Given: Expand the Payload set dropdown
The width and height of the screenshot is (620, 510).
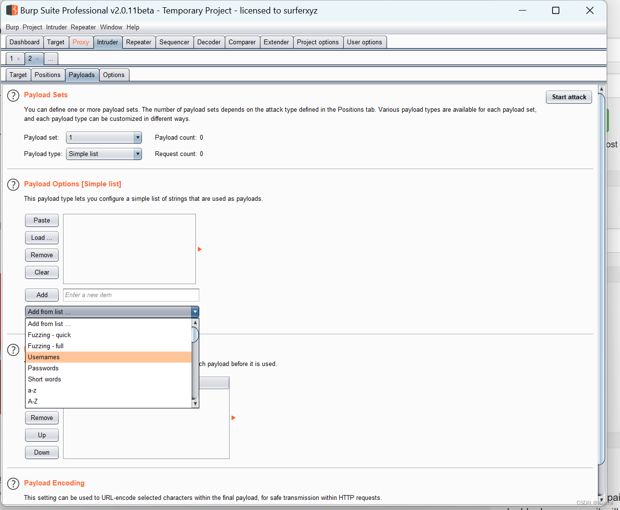Looking at the screenshot, I should pyautogui.click(x=138, y=137).
